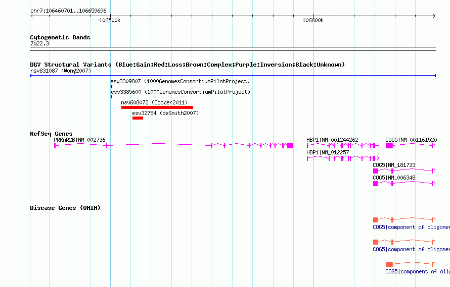This screenshot has height=287, width=450.
Task: Open HBP1|NM_012257 gene label
Action: click(328, 152)
